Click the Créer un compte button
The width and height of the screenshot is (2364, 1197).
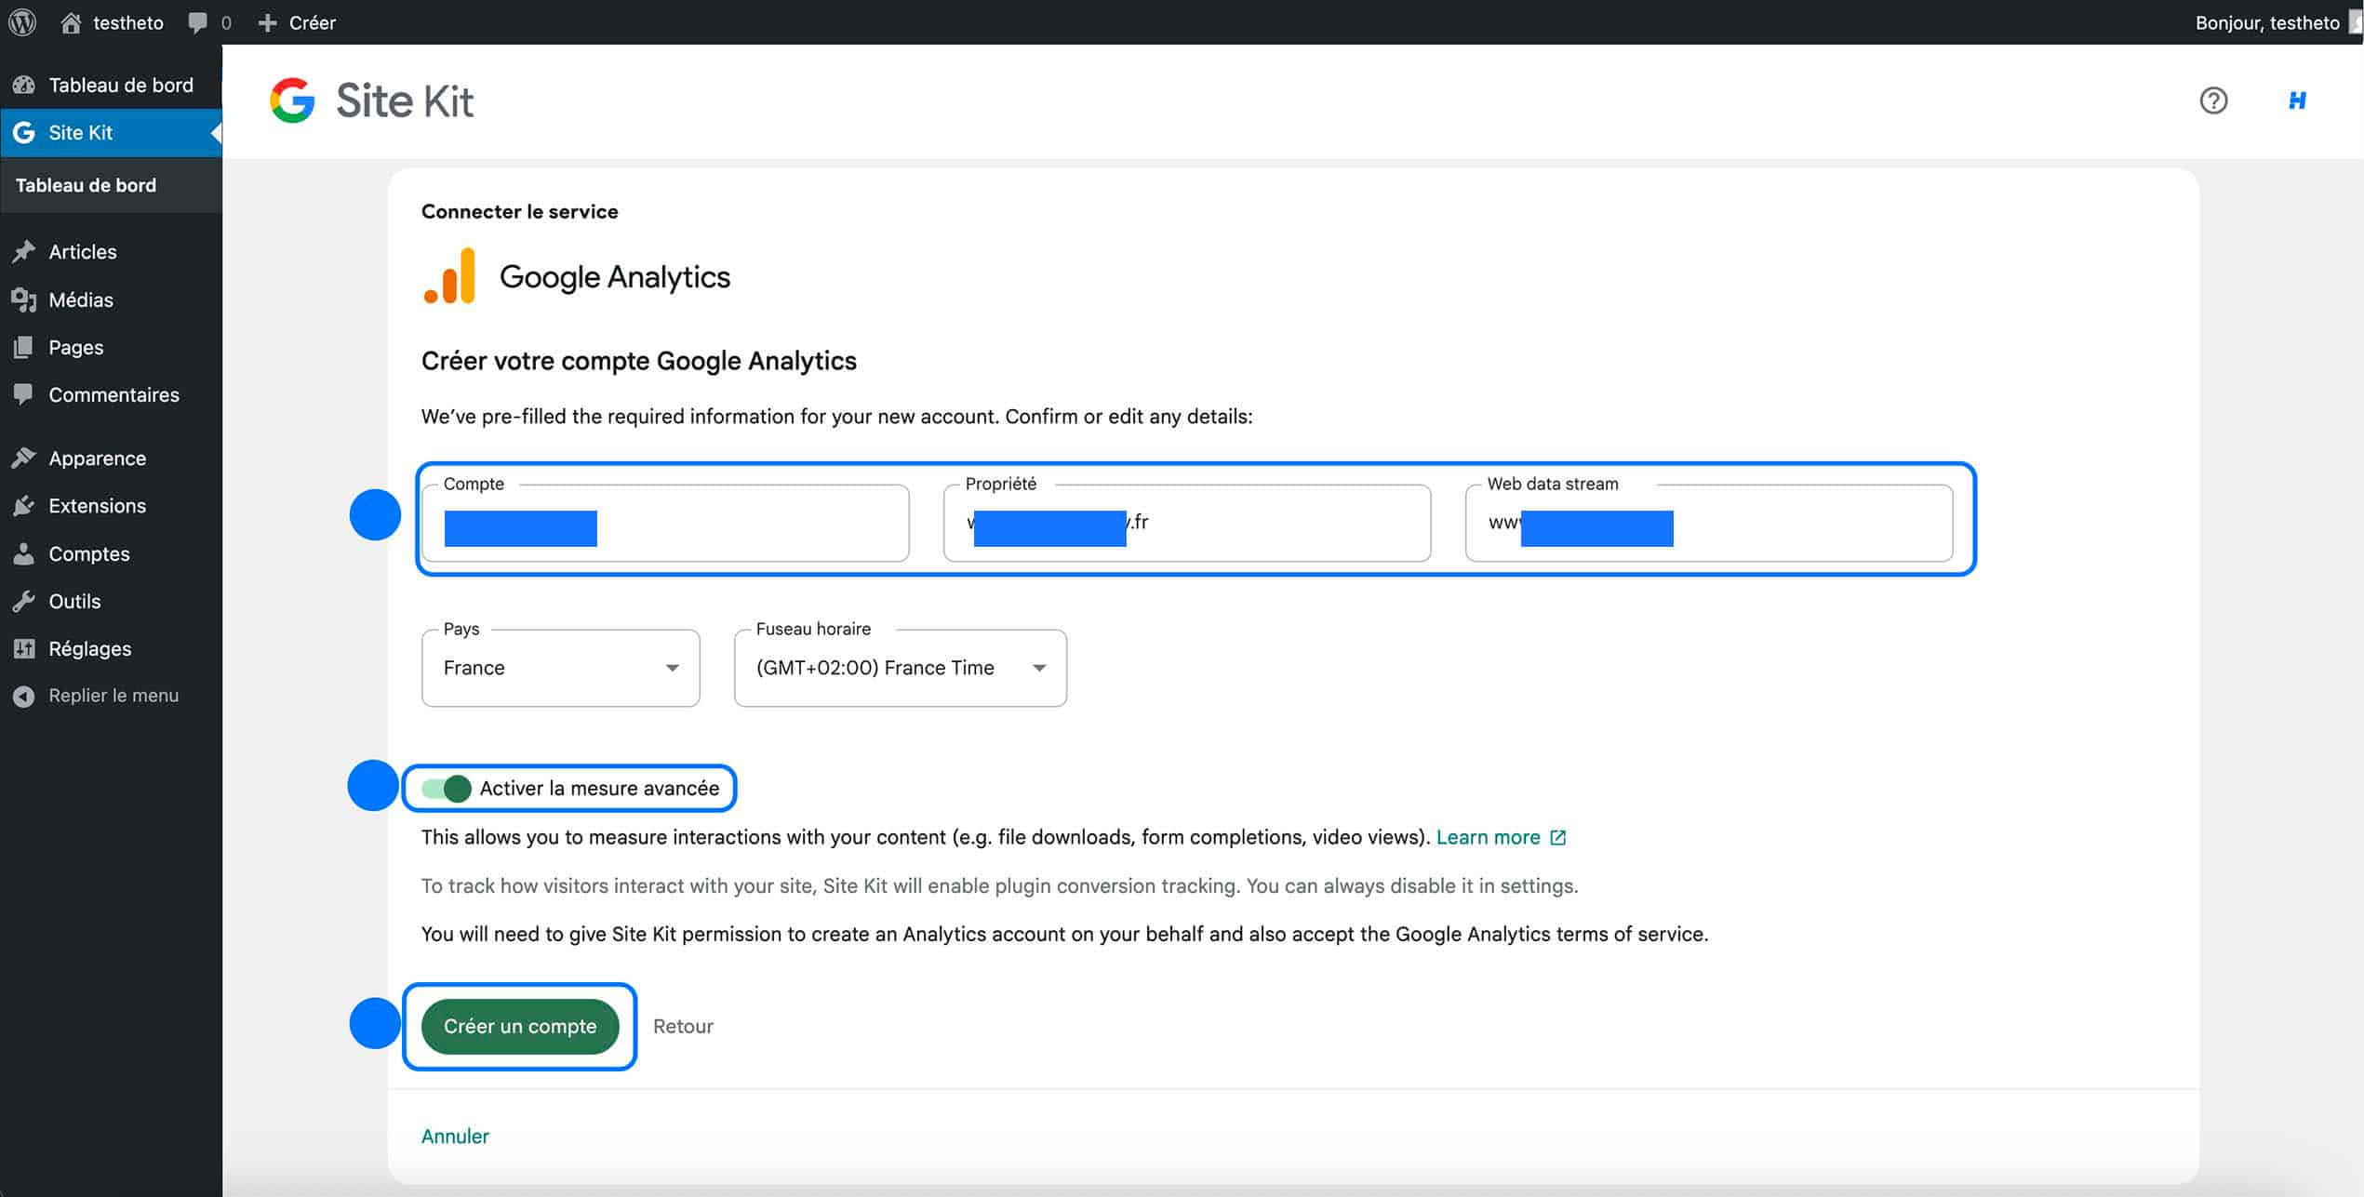519,1026
